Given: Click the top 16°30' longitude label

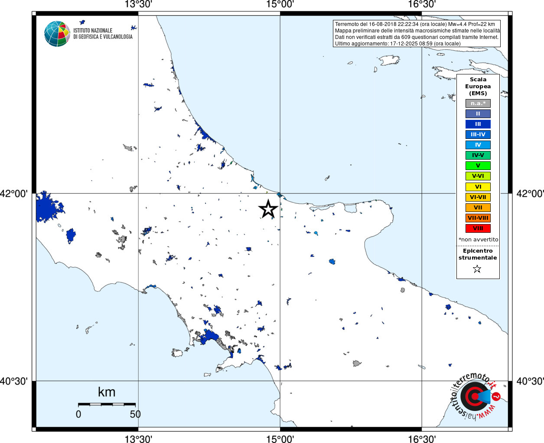Looking at the screenshot, I should (x=422, y=4).
